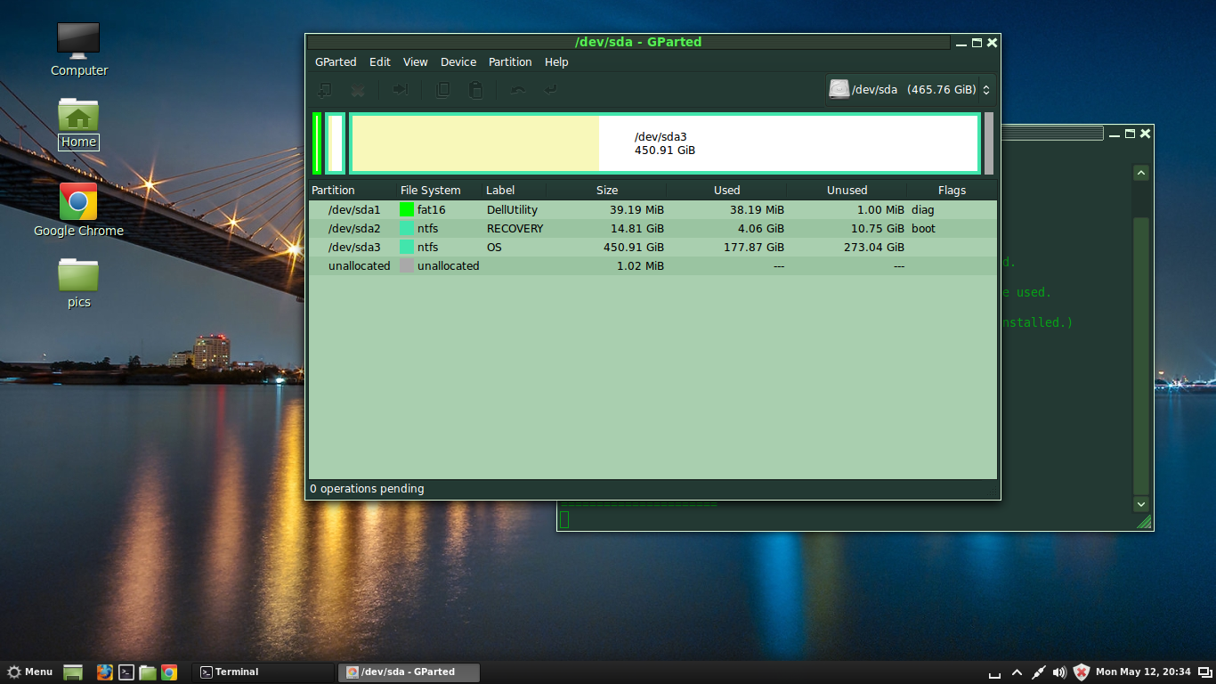Click the diag flag cell
Viewport: 1216px width, 684px height.
[x=922, y=210]
